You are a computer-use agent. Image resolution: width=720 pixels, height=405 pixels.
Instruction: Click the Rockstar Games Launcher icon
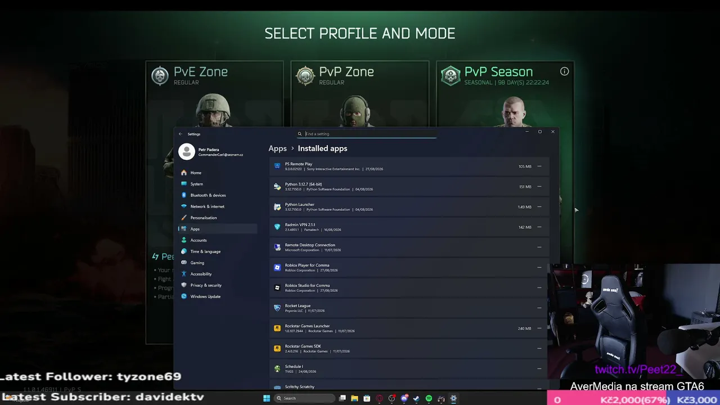tap(277, 328)
